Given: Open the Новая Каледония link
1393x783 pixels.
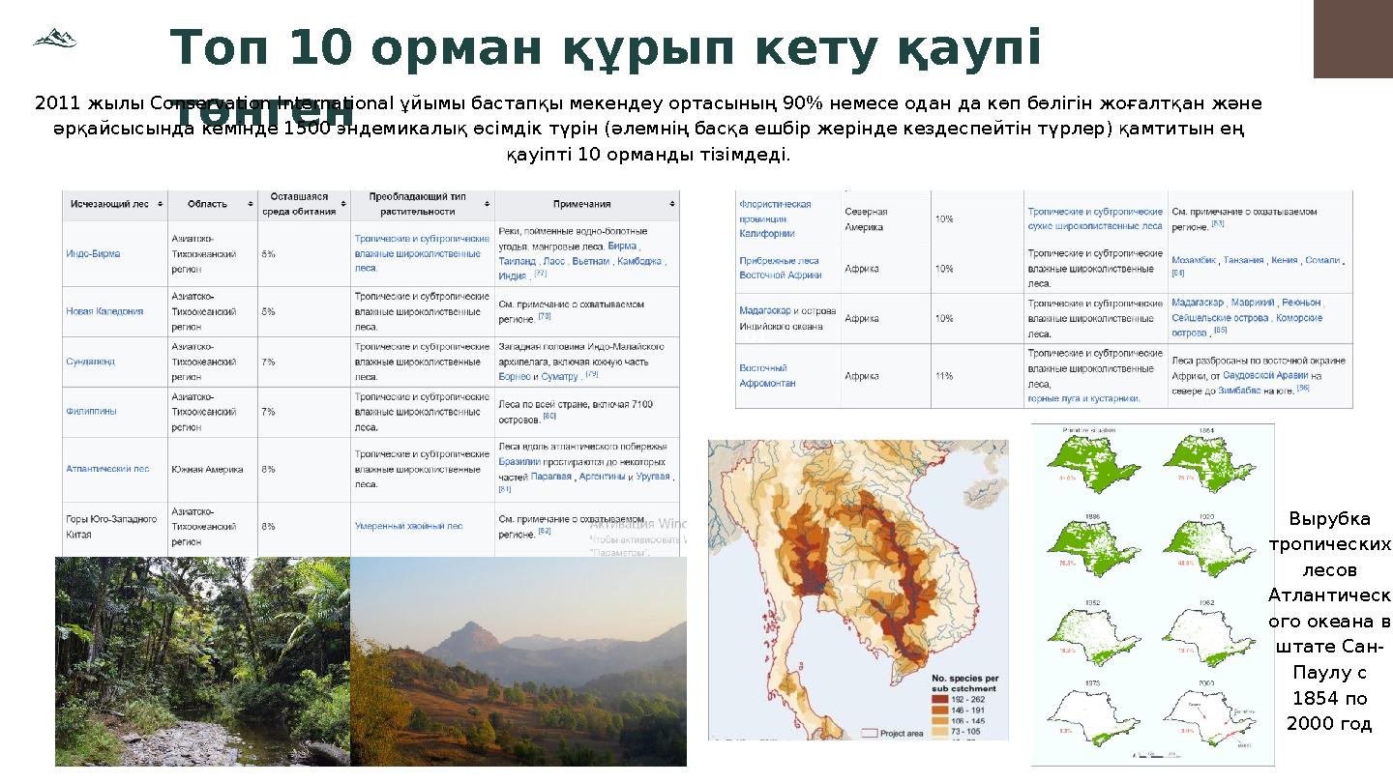Looking at the screenshot, I should pyautogui.click(x=104, y=311).
